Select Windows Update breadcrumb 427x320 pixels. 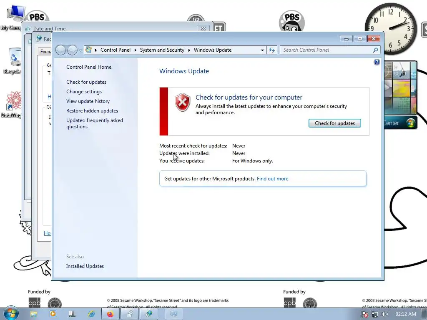tap(213, 50)
